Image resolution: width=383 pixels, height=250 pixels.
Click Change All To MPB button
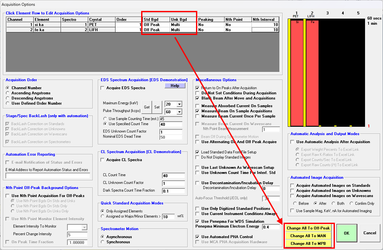(308, 244)
